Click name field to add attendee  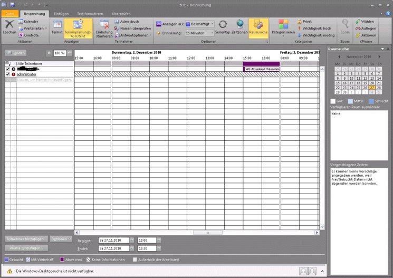(45, 80)
